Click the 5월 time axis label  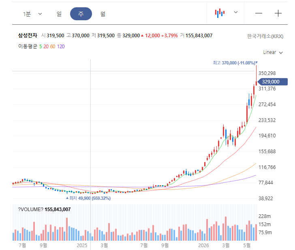click(x=247, y=245)
